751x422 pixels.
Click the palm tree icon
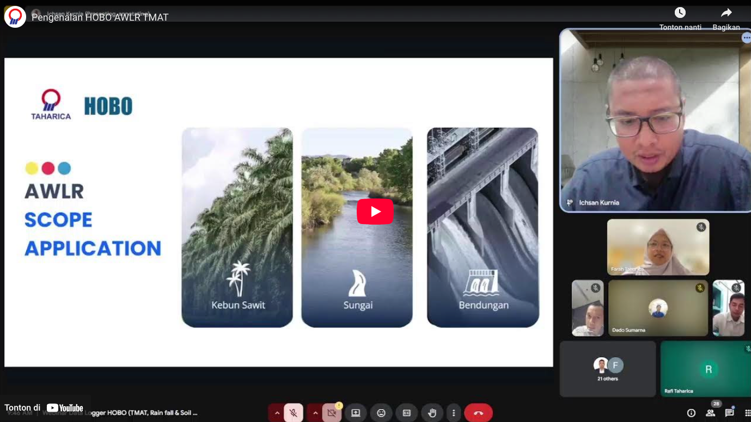(x=238, y=278)
